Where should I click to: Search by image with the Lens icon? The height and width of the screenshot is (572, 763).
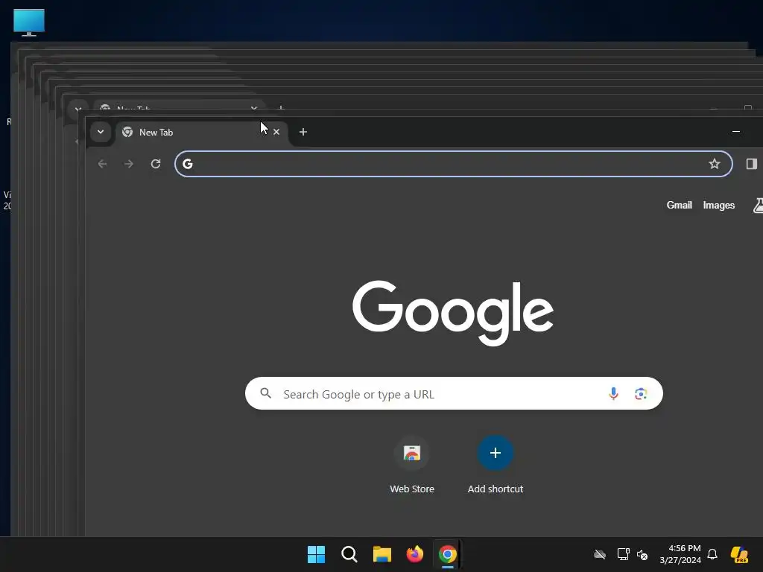coord(641,393)
